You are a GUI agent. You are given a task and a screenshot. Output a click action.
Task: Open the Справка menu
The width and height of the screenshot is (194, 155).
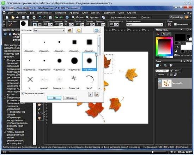tap(132, 13)
